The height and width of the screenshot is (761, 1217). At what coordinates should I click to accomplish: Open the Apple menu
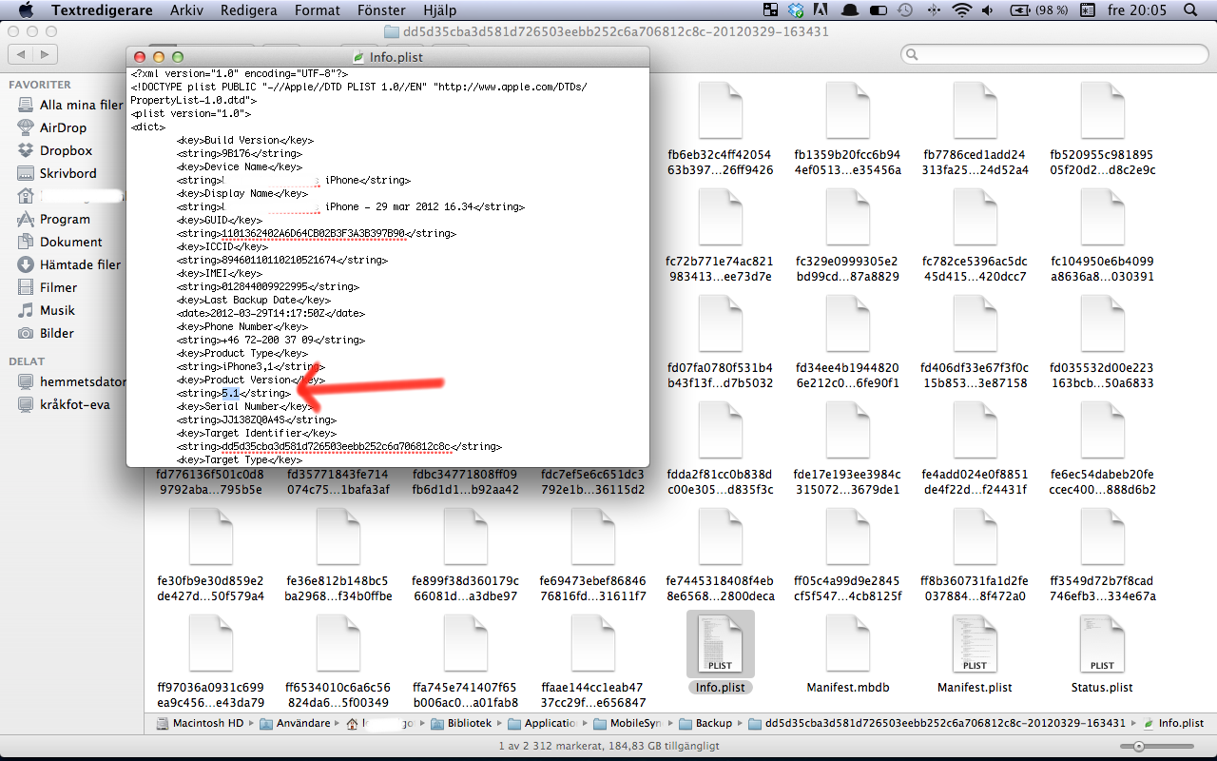(26, 10)
